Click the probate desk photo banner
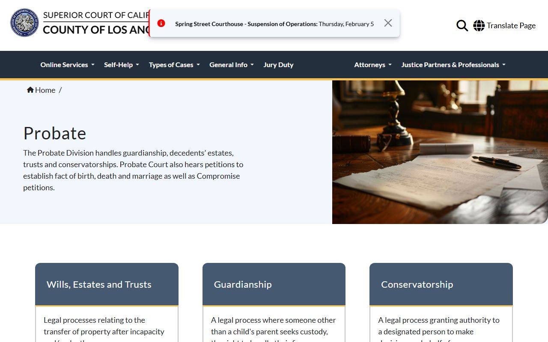 (x=440, y=152)
